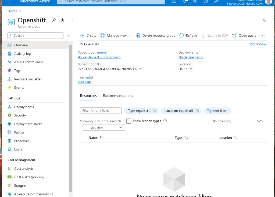Click Home breadcrumb link
This screenshot has height=197, width=275.
(x=12, y=11)
